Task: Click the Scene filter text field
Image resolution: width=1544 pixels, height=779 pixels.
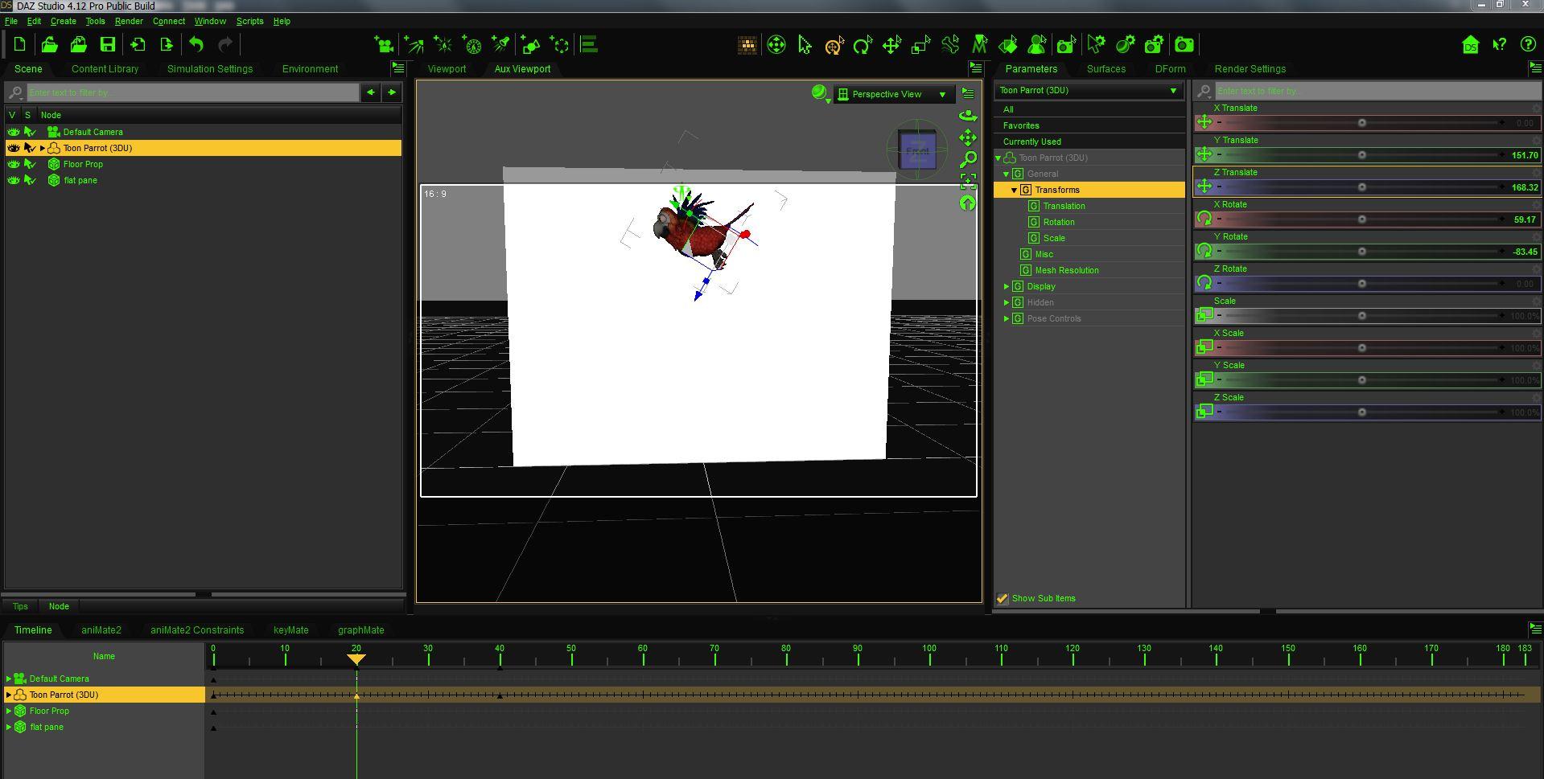Action: coord(193,92)
